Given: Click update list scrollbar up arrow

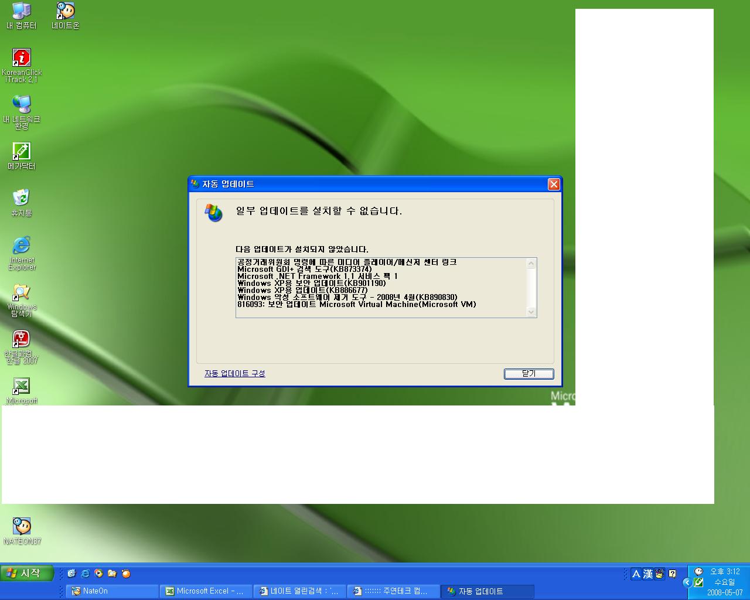Looking at the screenshot, I should point(531,264).
